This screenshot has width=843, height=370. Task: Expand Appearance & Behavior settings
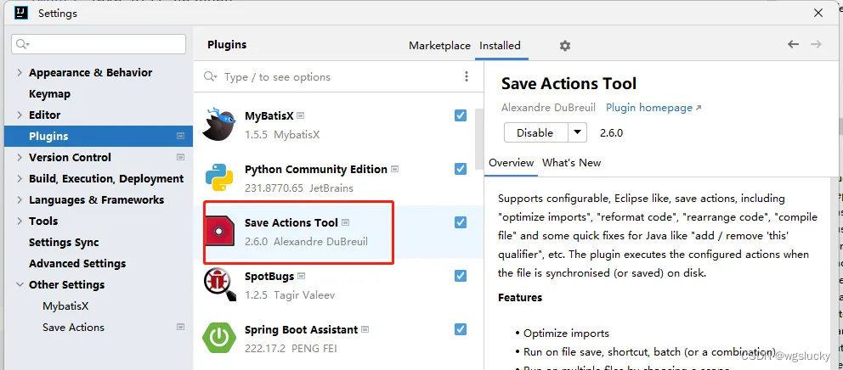coord(20,72)
